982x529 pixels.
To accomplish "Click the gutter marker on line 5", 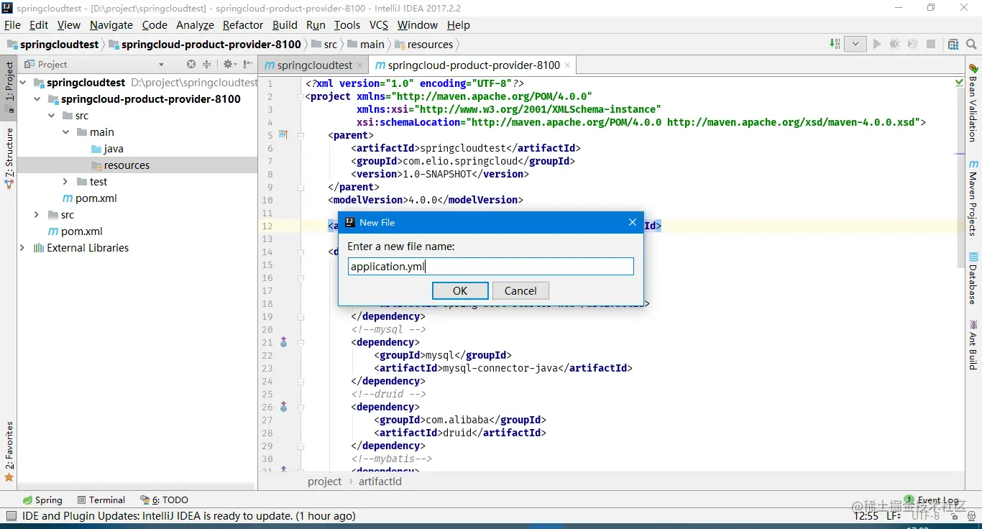I will point(283,135).
